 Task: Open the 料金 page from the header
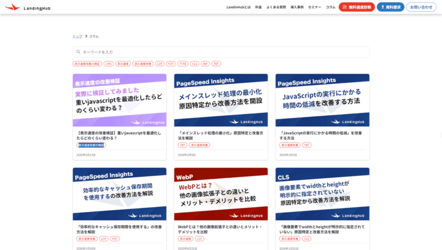pyautogui.click(x=258, y=7)
